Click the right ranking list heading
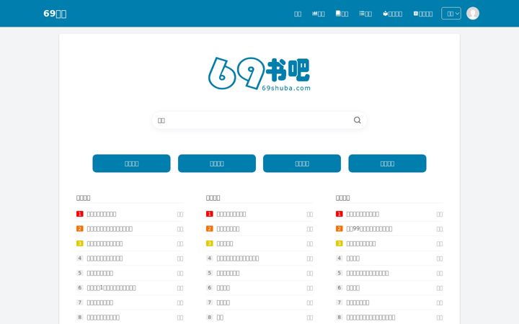This screenshot has height=324, width=519. [342, 198]
